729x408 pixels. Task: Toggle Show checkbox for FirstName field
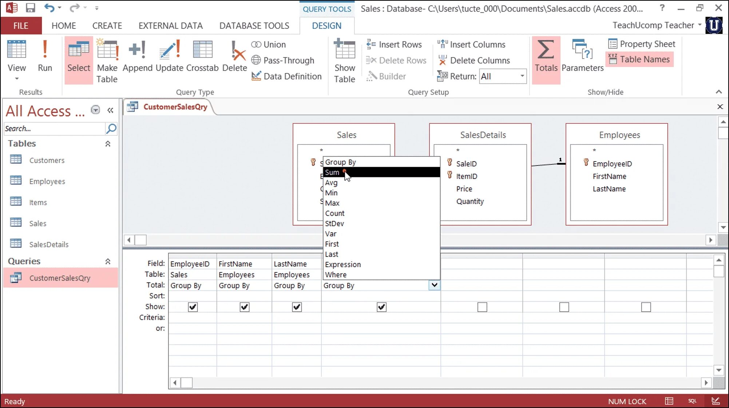(244, 307)
